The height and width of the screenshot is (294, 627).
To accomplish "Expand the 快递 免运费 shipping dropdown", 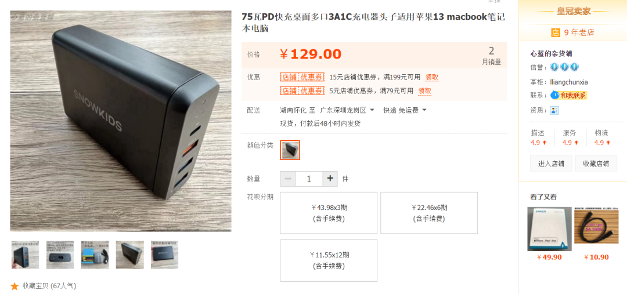I will coord(405,110).
